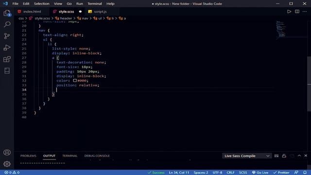
Task: Open the Extensions view
Action: [7, 59]
